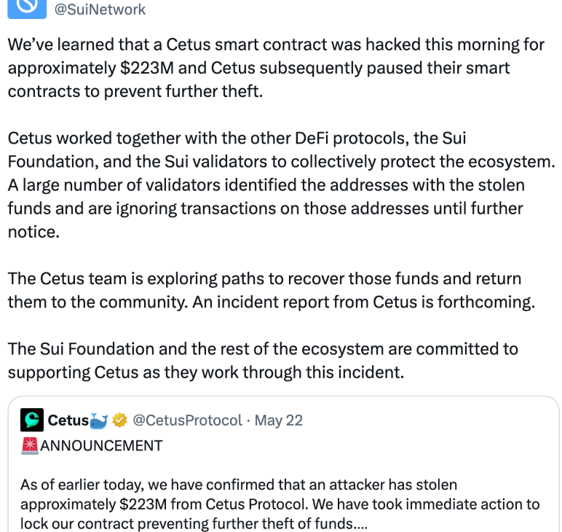Open the Cetus display name in quote
562x532 pixels.
68,420
